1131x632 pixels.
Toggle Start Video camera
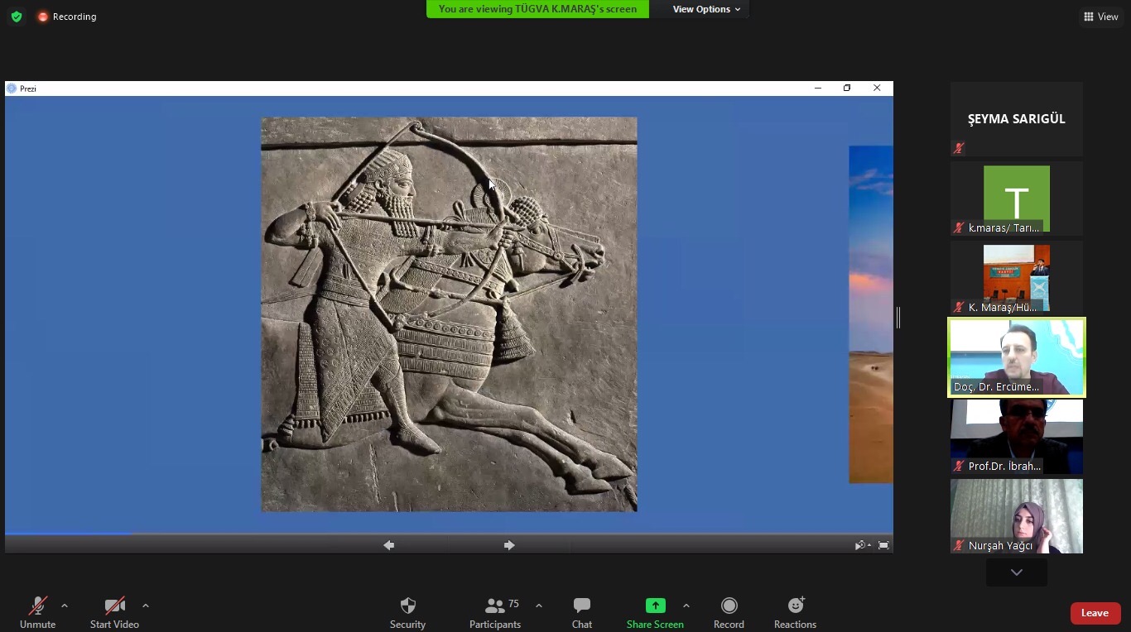coord(114,606)
